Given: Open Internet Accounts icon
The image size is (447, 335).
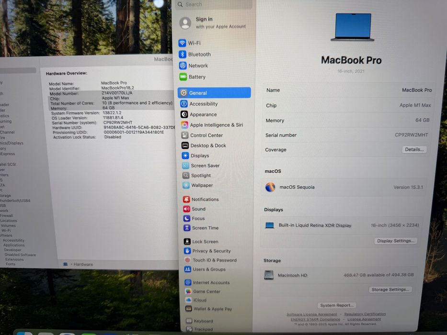Looking at the screenshot, I should [188, 282].
